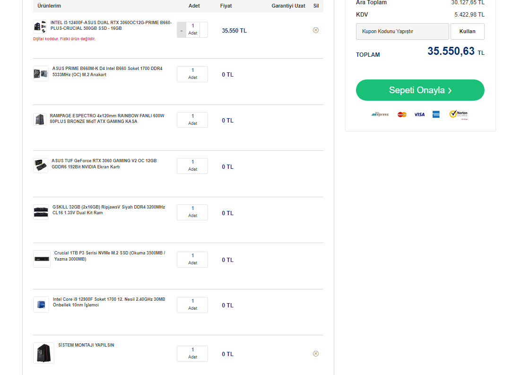Screen dimensions: 512x375
Task: Click quantity box of Crucial 1TB SSD
Action: (x=192, y=259)
